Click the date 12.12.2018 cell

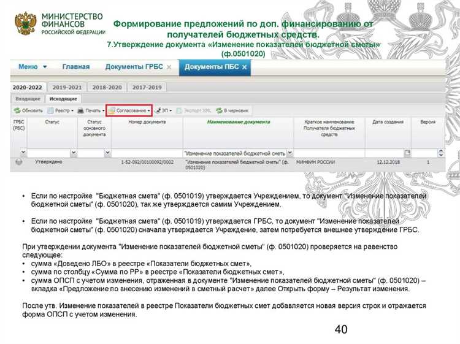[x=388, y=162]
